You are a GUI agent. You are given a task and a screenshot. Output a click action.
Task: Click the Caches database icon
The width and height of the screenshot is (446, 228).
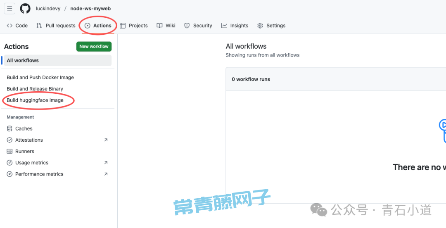[x=9, y=129]
